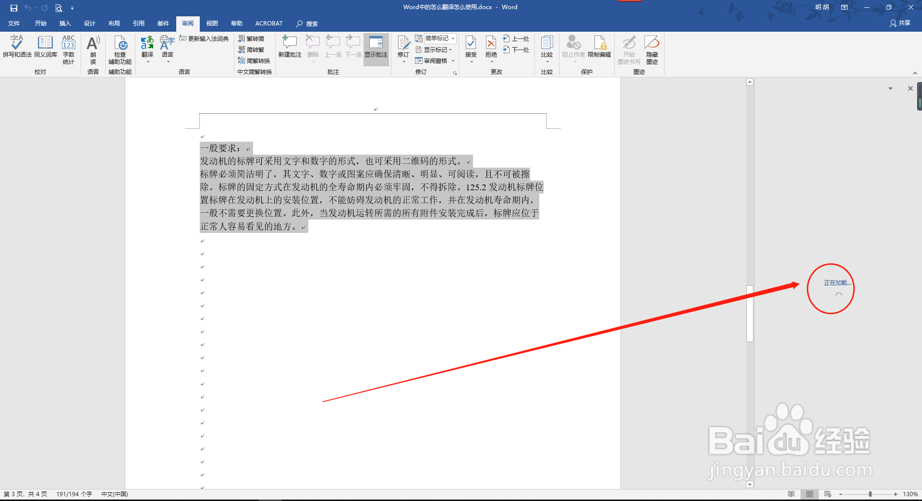Switch to the 引用 (References) tab
Screen dimensions: 922x501
point(138,23)
